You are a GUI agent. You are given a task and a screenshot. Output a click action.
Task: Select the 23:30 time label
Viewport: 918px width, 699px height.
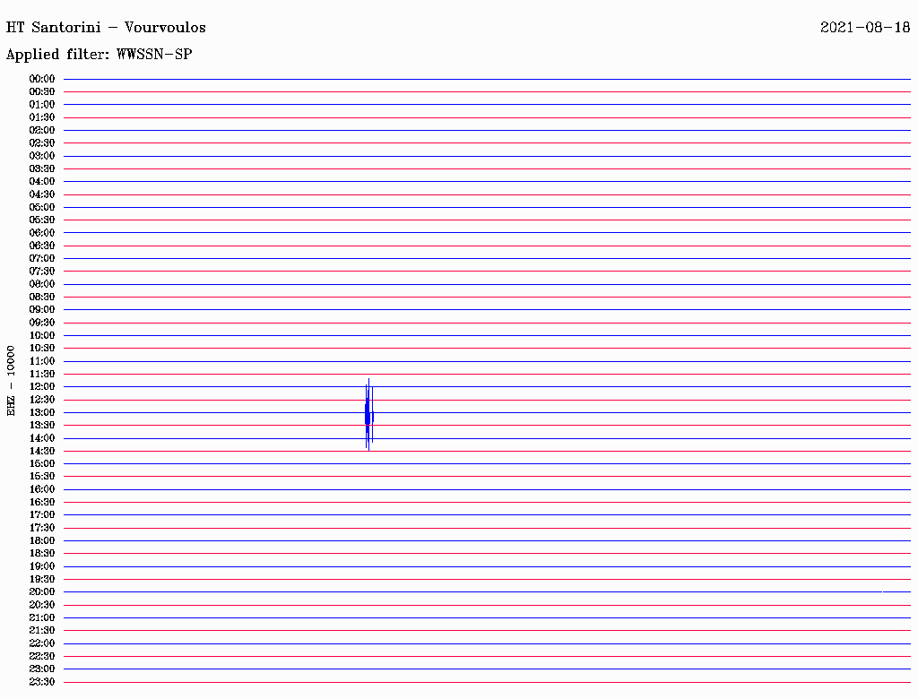pos(42,682)
